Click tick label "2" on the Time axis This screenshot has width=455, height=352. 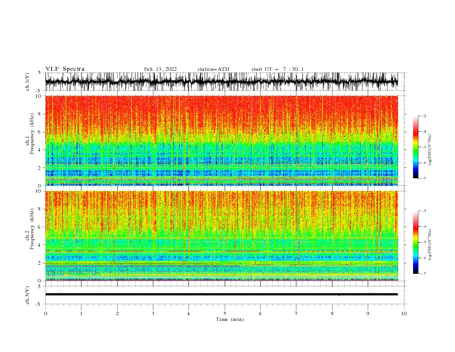(x=117, y=313)
